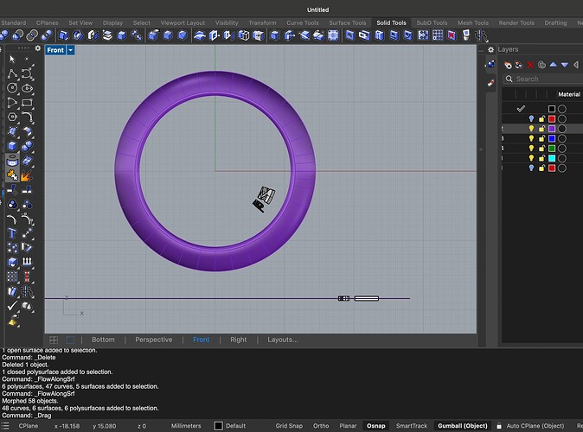Open Layers panel gear settings
The width and height of the screenshot is (583, 432).
tap(490, 49)
